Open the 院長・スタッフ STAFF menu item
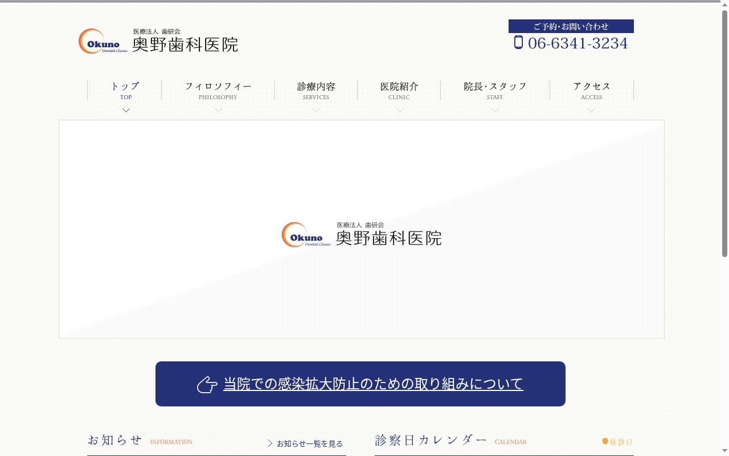This screenshot has height=456, width=729. 495,91
